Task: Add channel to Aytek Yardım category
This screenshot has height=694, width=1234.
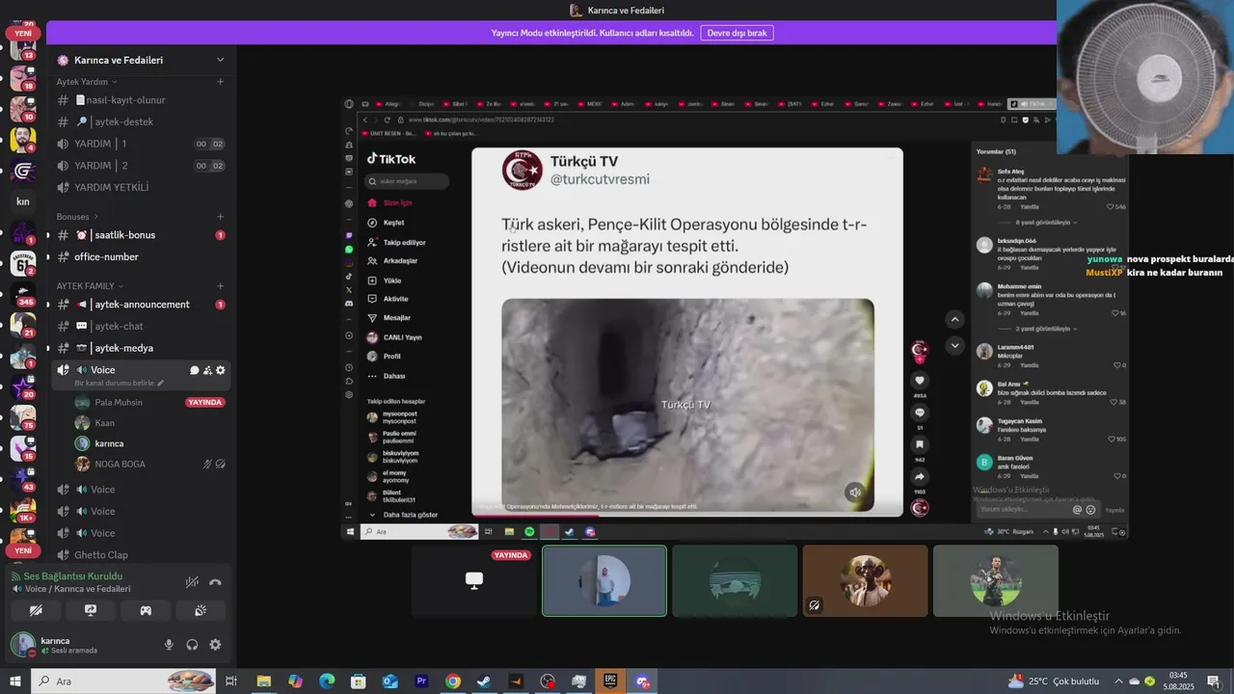Action: 221,82
